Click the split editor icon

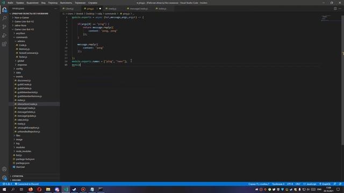(335, 9)
